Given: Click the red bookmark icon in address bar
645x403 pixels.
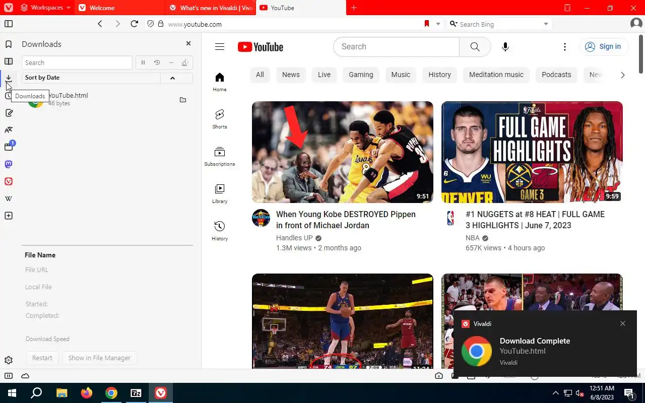Looking at the screenshot, I should [x=426, y=24].
